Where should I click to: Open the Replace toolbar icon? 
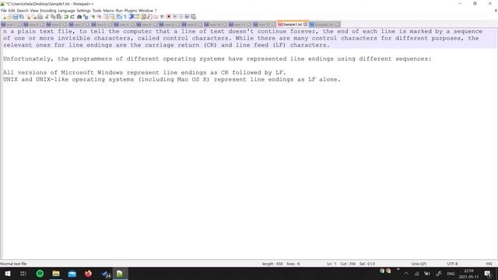(86, 16)
